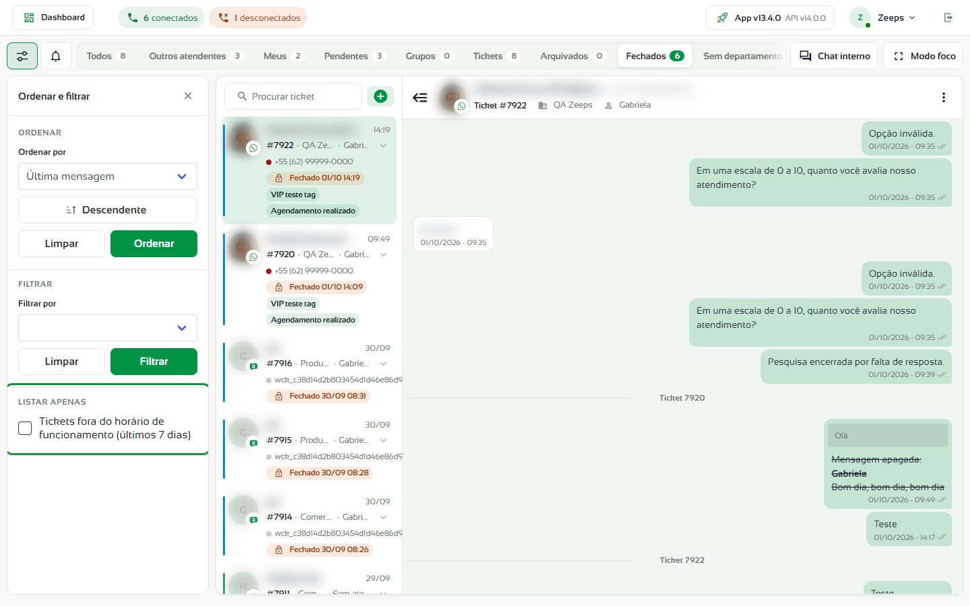This screenshot has width=970, height=606.
Task: Open the Filtrar por dropdown
Action: [x=108, y=328]
